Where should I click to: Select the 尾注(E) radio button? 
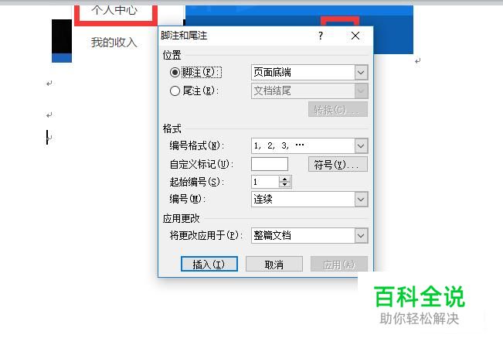tap(175, 91)
